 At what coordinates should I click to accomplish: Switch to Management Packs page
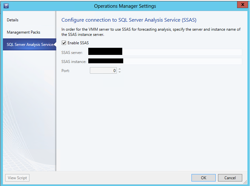24,32
